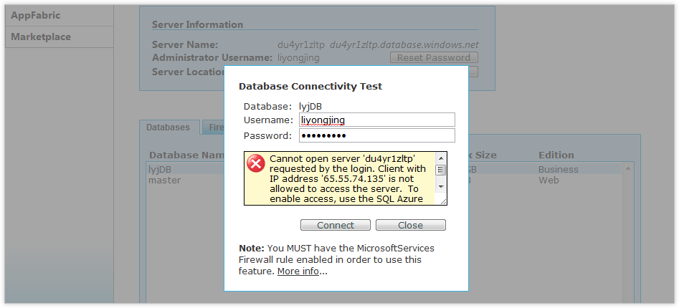Image resolution: width=679 pixels, height=308 pixels.
Task: Focus the Password field
Action: point(376,135)
